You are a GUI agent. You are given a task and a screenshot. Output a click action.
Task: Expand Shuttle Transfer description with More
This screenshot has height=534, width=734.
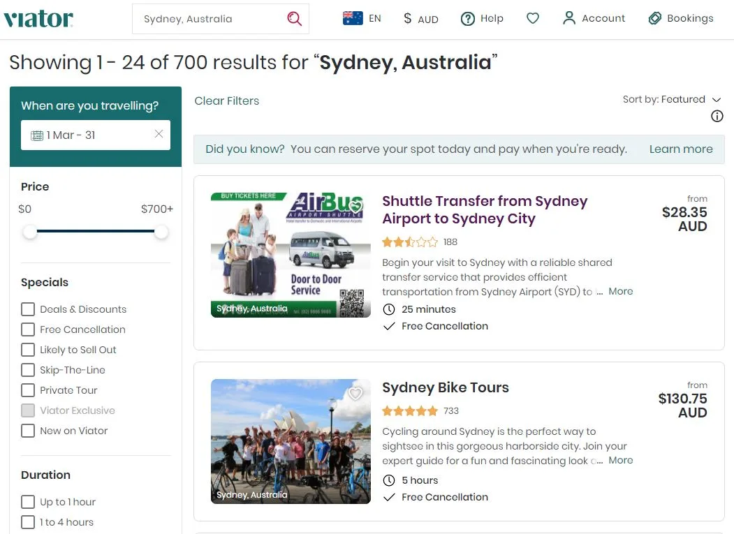click(620, 291)
